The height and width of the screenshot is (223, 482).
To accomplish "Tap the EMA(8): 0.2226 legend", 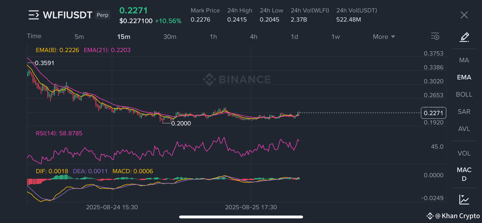I will point(57,50).
